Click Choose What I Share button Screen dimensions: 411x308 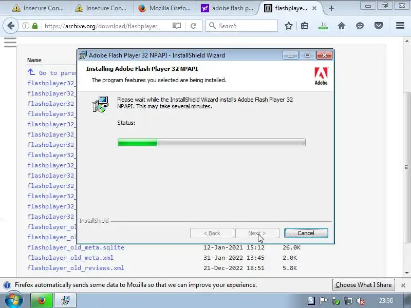(x=364, y=285)
